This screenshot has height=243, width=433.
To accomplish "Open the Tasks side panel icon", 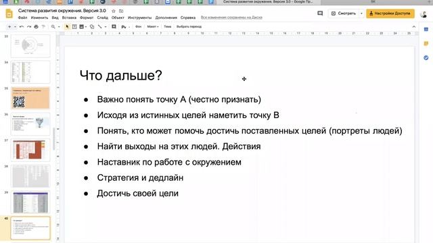I will [x=426, y=58].
